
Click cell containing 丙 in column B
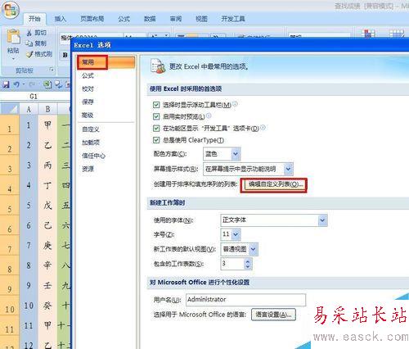[x=47, y=165]
